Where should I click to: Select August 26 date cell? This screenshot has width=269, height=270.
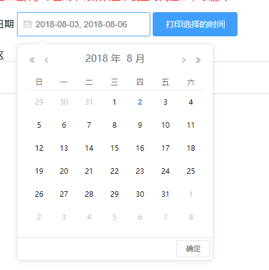(39, 194)
